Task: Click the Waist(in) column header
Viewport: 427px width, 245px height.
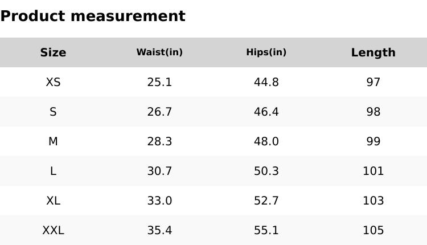Action: 159,52
